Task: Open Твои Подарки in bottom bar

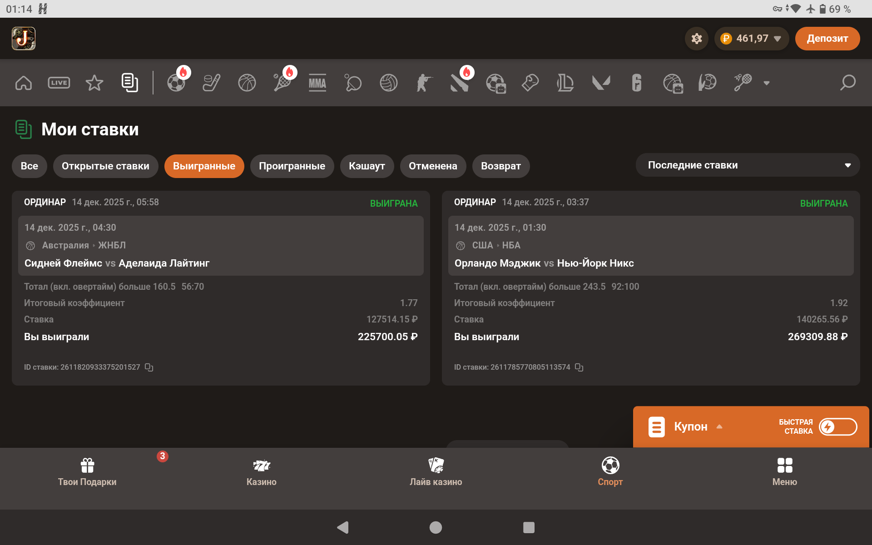Action: pyautogui.click(x=87, y=472)
